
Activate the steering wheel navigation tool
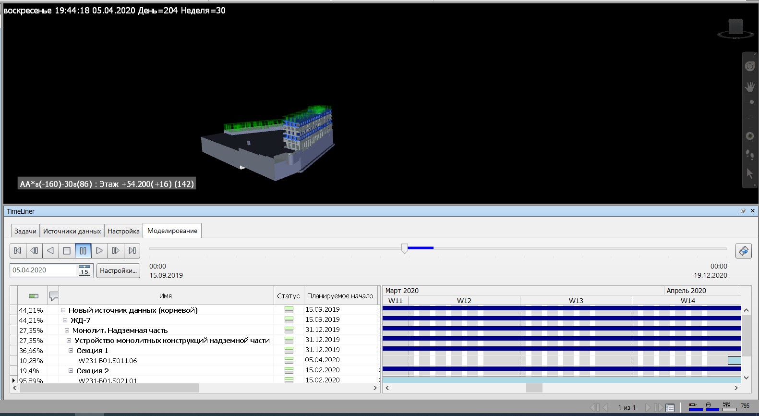[x=750, y=66]
